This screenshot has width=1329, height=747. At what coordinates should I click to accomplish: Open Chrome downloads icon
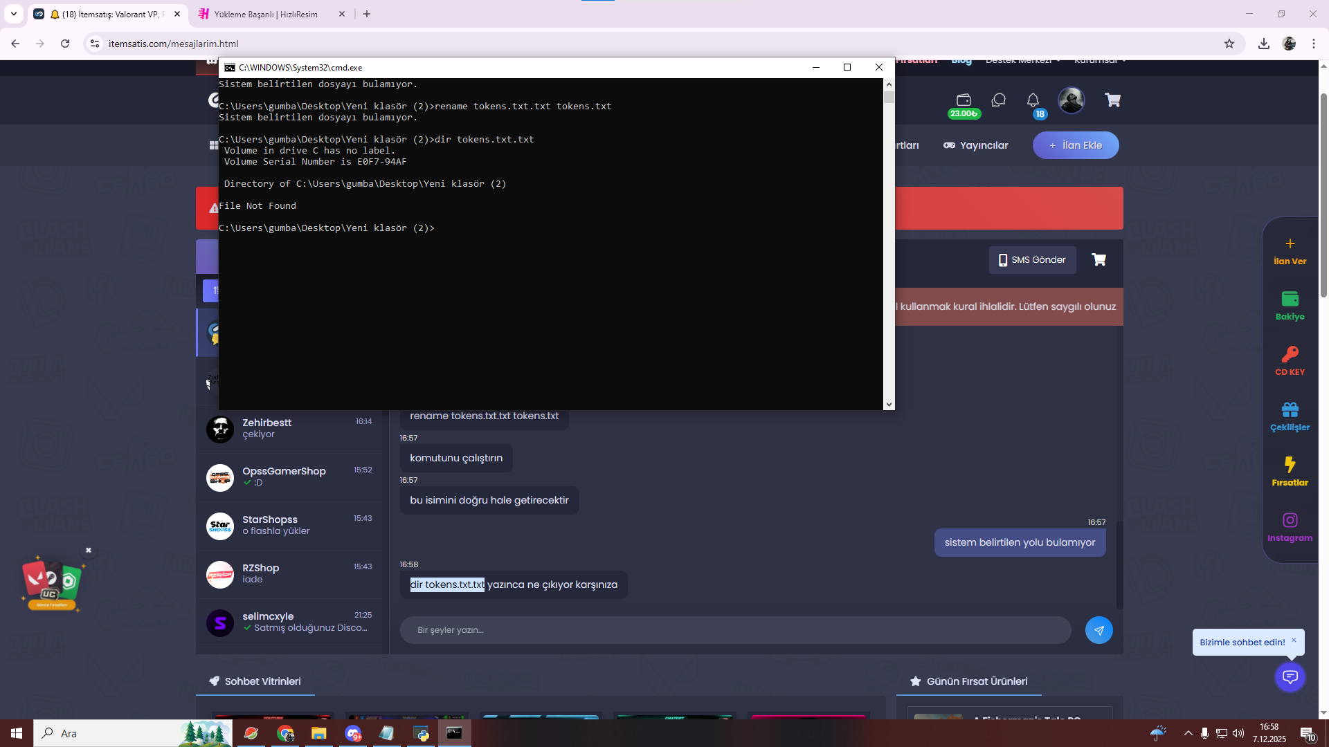pyautogui.click(x=1264, y=44)
